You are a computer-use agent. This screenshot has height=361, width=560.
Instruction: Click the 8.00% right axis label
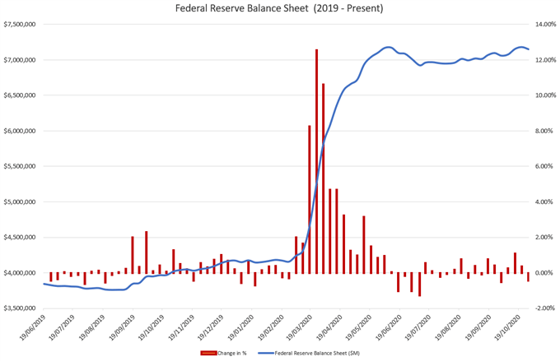tap(544, 131)
